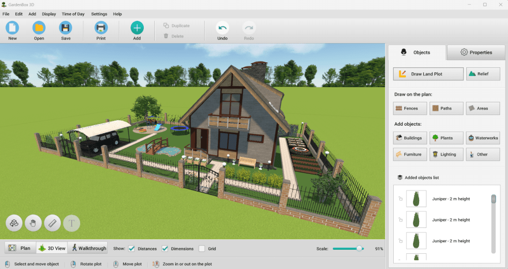Click the GardenBox 3D app icon
Viewport: 508px width, 269px height.
[x=4, y=5]
